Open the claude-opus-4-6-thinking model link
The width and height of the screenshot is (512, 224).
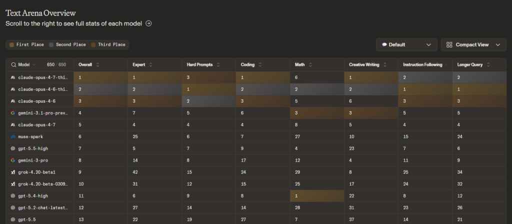43,89
